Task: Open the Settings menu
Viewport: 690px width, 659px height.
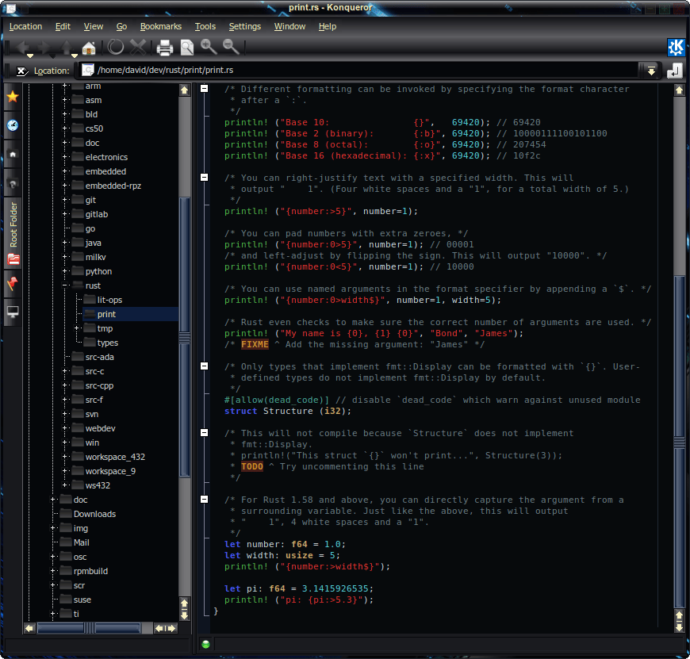Action: point(244,26)
